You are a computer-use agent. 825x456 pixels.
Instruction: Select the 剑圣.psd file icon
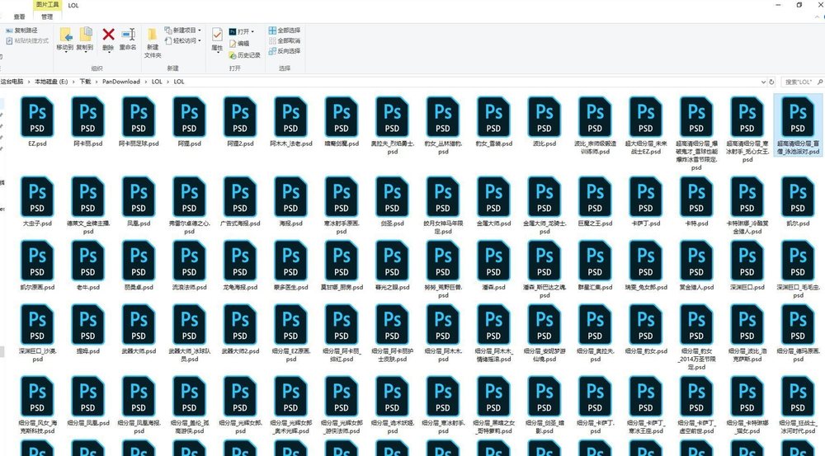coord(392,197)
